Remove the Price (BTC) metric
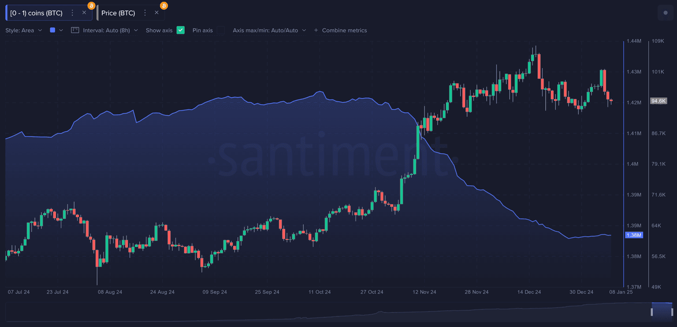 click(x=156, y=13)
